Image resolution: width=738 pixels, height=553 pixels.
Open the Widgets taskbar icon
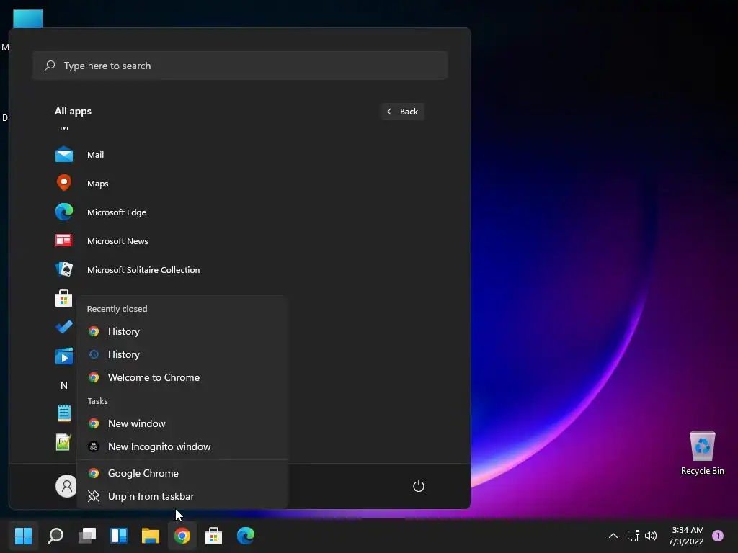click(x=119, y=535)
